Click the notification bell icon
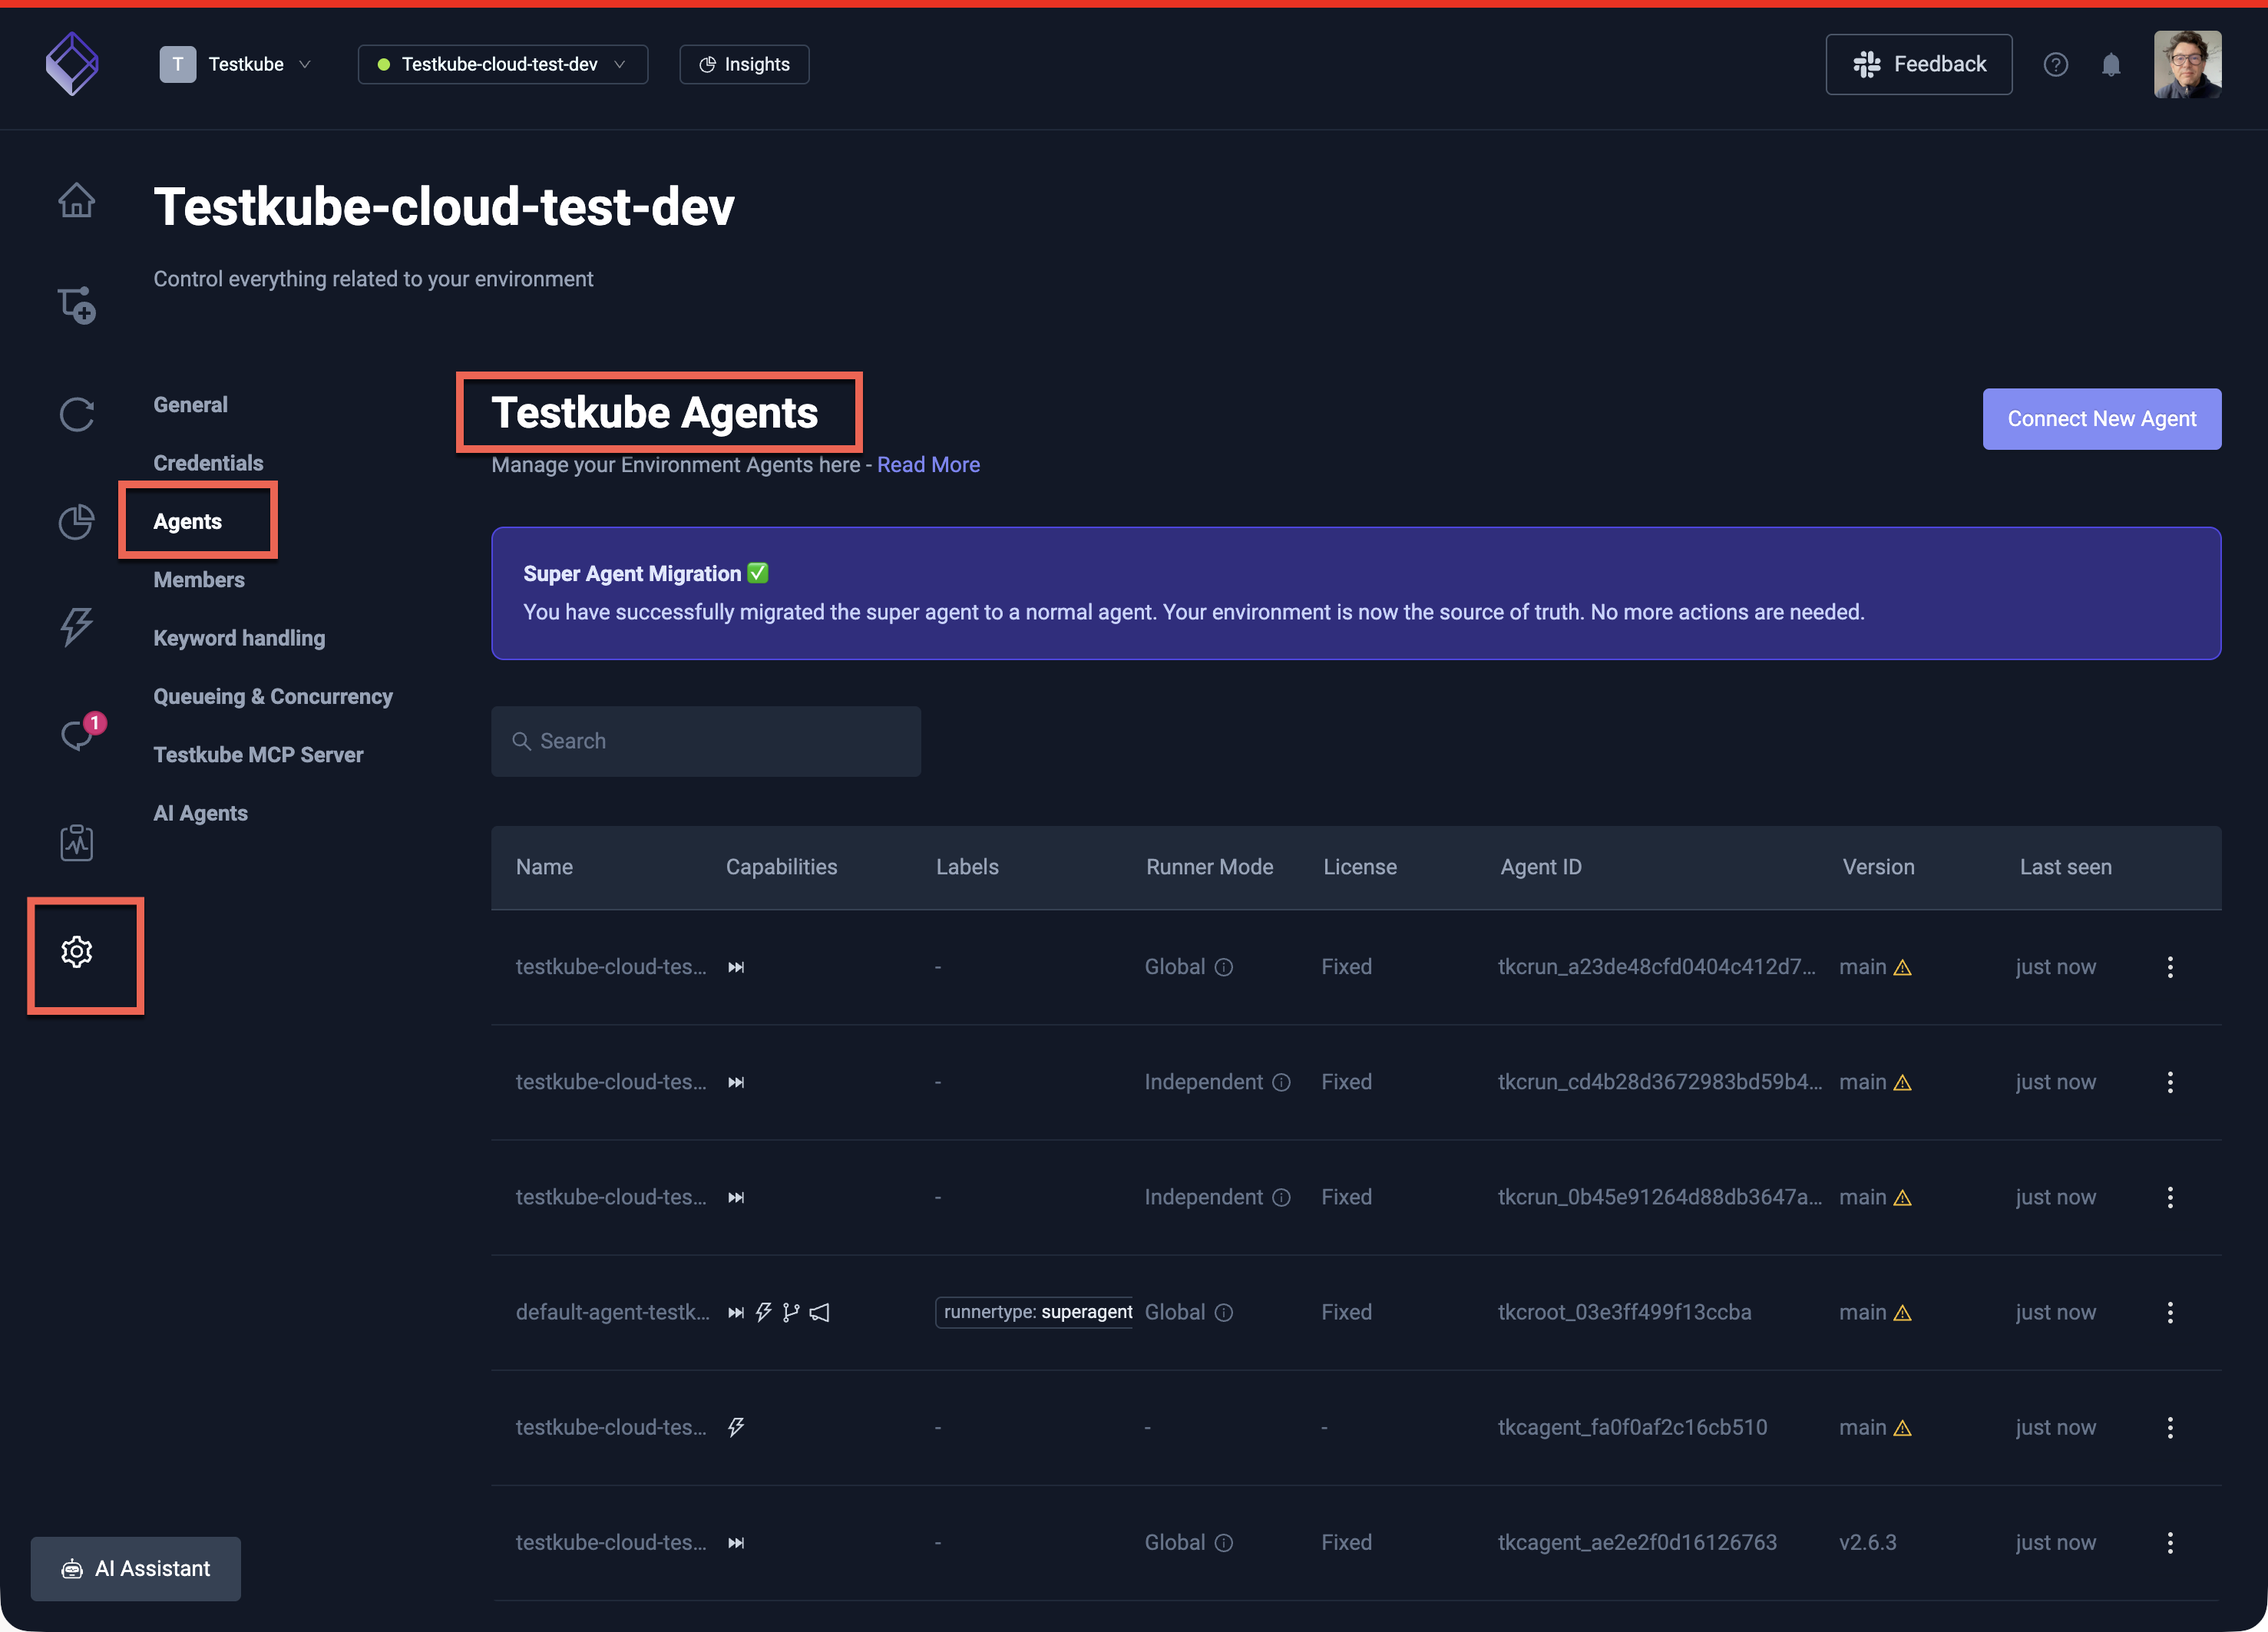The image size is (2268, 1632). tap(2111, 65)
